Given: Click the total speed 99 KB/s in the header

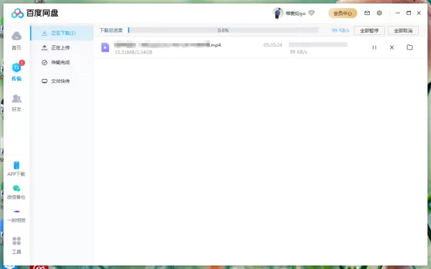Looking at the screenshot, I should click(340, 30).
